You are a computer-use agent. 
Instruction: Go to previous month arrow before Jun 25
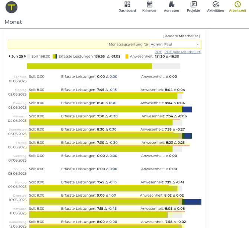[9, 56]
